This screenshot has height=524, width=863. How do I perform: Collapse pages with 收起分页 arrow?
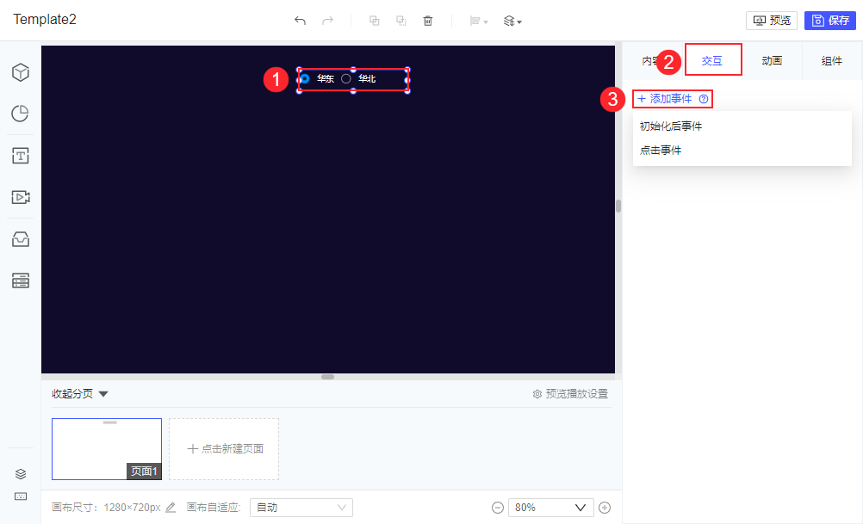coord(102,394)
